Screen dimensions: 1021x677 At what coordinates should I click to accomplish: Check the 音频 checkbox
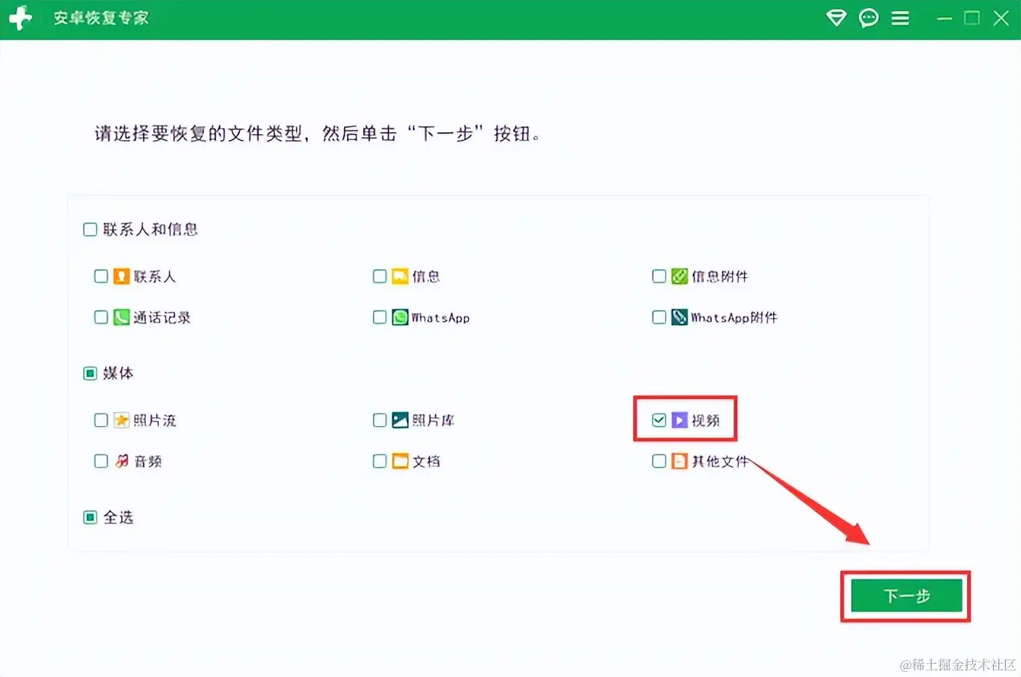pyautogui.click(x=101, y=461)
